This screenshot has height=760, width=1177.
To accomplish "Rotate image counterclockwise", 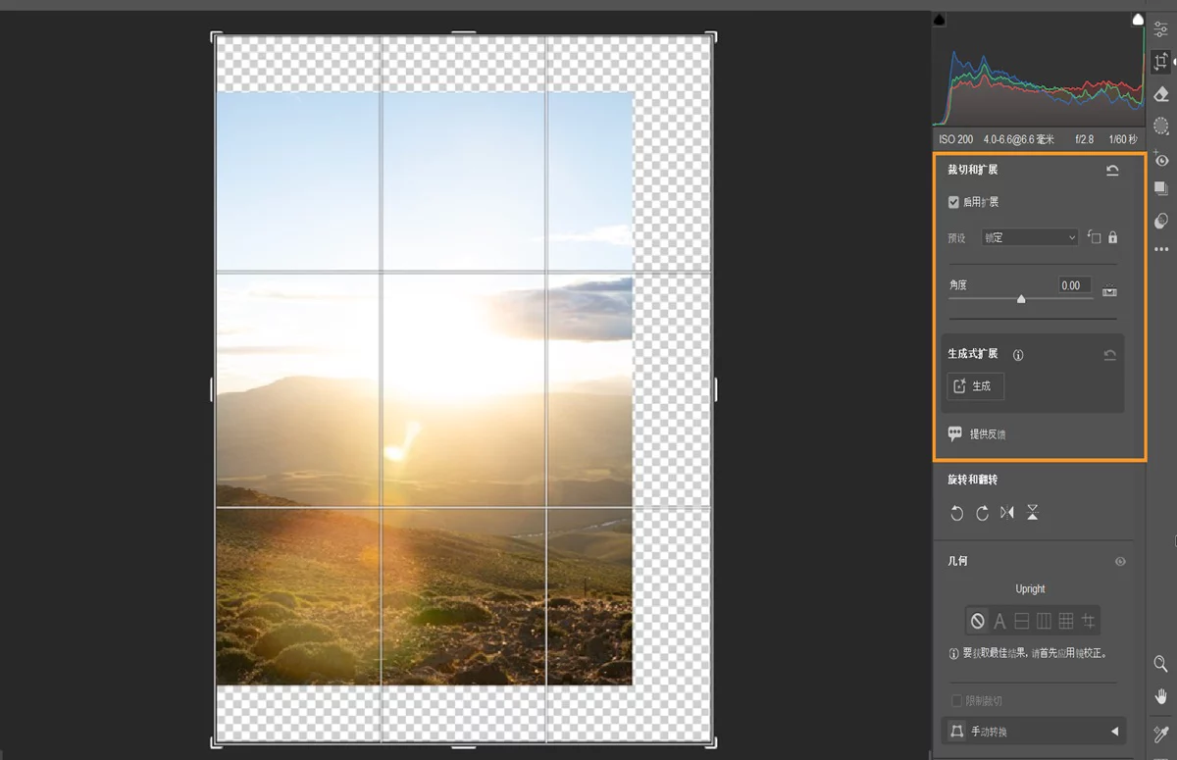I will (957, 513).
